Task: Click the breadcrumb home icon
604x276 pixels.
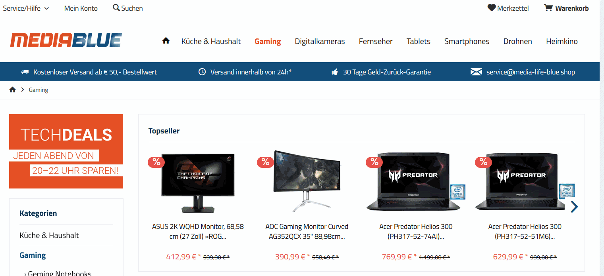Action: 12,90
